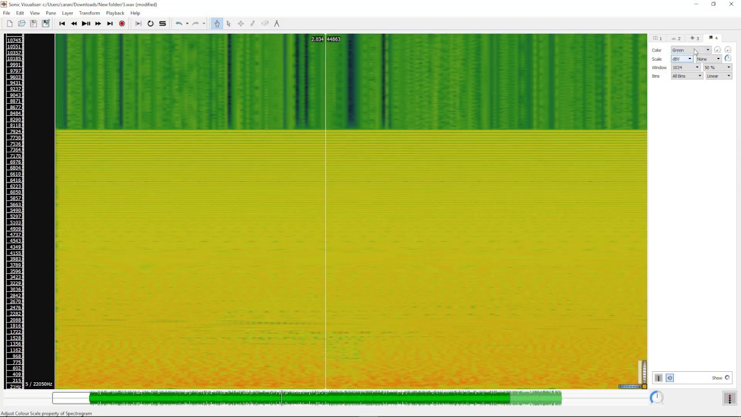This screenshot has height=417, width=741.
Task: Create a new session with the blank page icon
Action: (x=10, y=24)
